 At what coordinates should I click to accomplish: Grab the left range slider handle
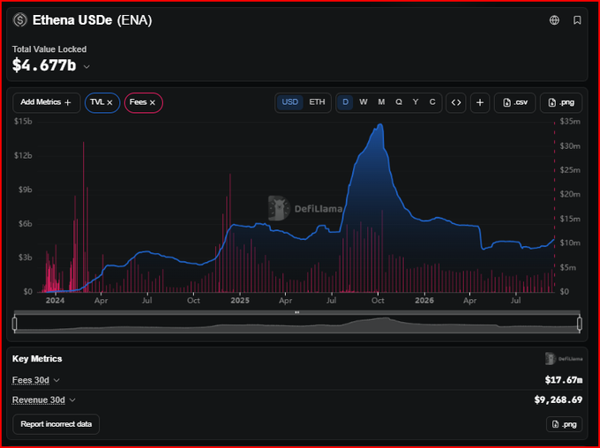[14, 324]
